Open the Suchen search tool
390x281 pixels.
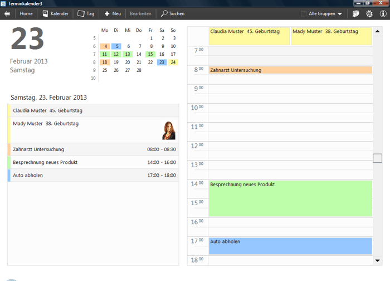pos(173,13)
